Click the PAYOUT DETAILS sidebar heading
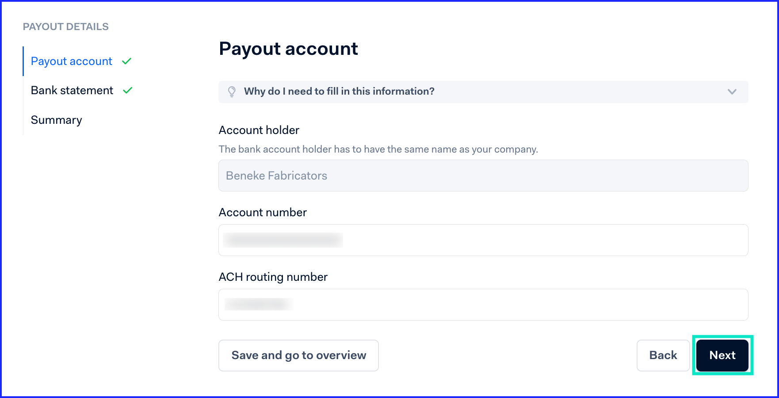 tap(66, 27)
